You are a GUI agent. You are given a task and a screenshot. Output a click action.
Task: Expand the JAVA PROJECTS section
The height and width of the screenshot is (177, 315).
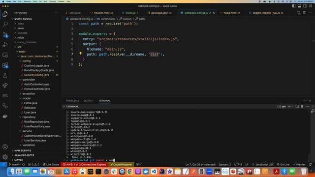(24, 155)
